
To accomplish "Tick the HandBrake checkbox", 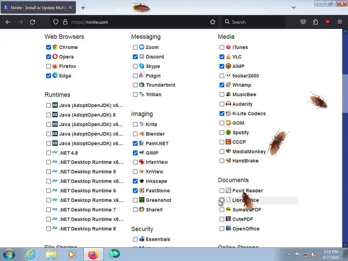I will pyautogui.click(x=222, y=161).
